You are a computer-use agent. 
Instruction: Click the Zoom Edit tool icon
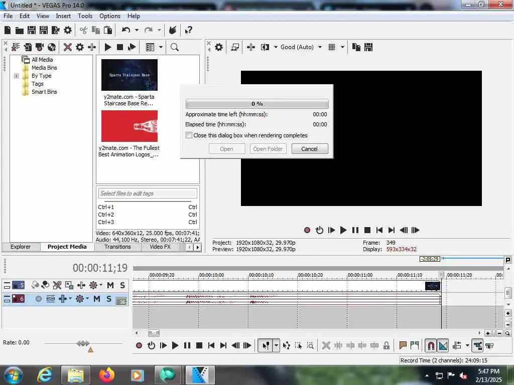click(310, 345)
